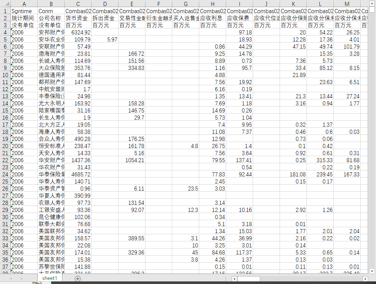Viewport: 376px width, 284px height.
Task: Click cell with value 21.89
Action: [293, 75]
